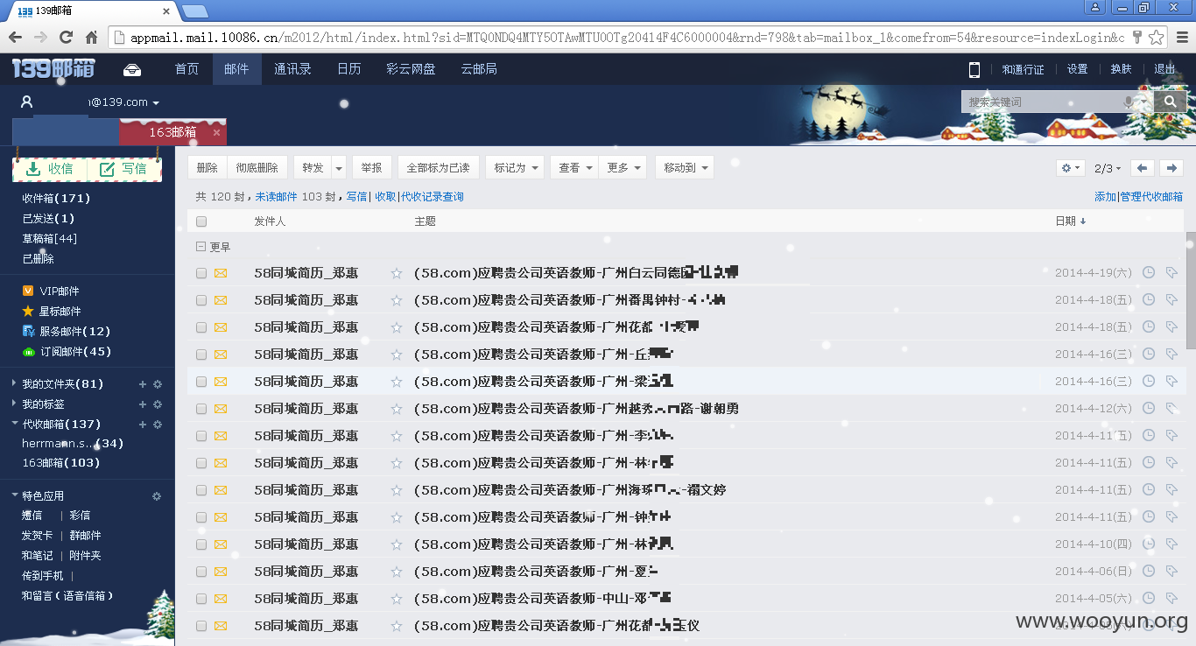Open the mailbox tray icon beside the logo
The height and width of the screenshot is (646, 1196).
132,70
